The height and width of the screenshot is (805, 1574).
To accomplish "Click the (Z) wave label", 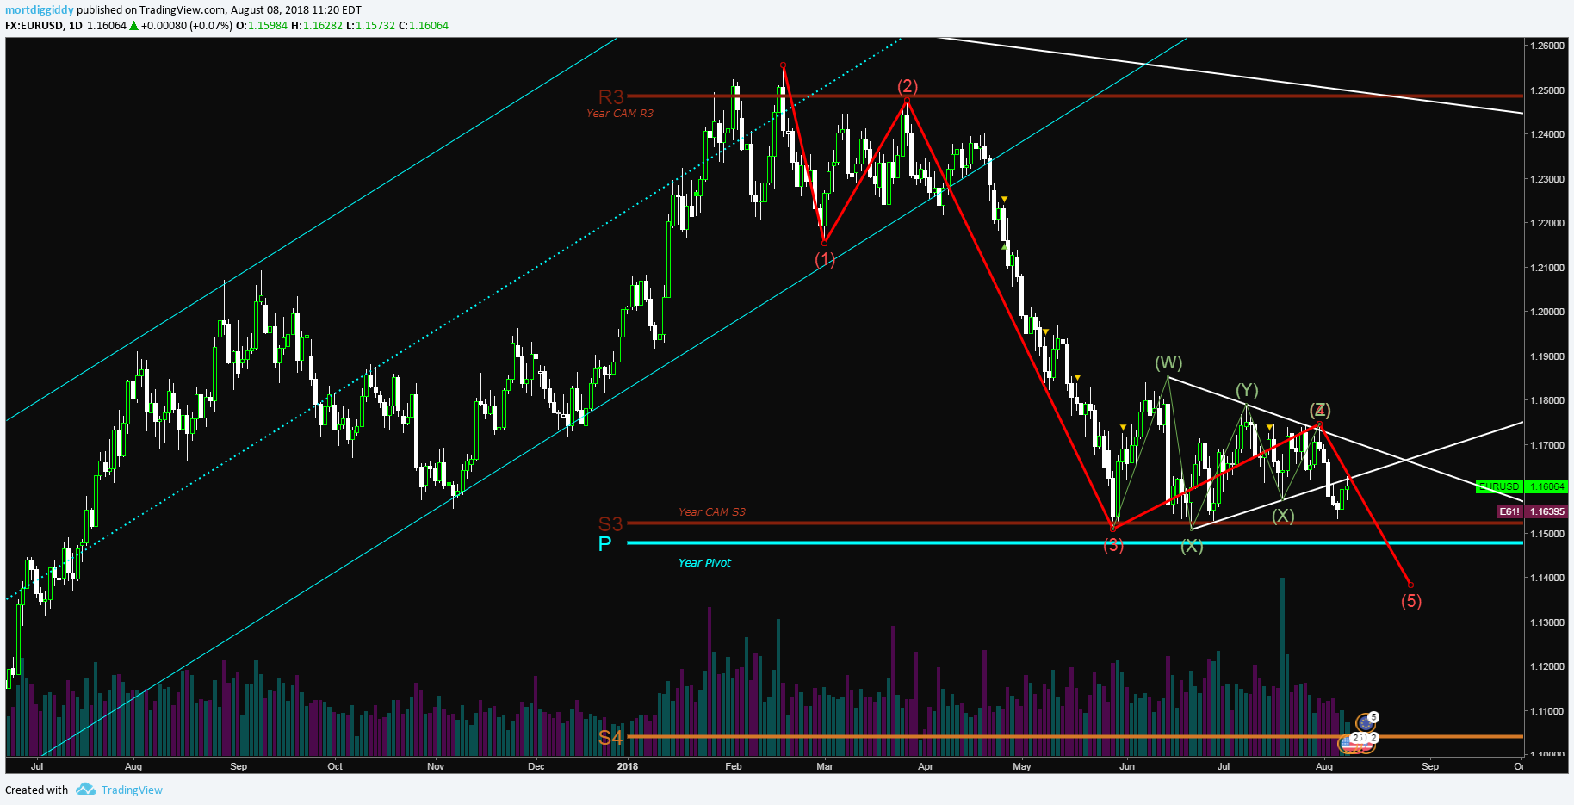I will [x=1320, y=410].
